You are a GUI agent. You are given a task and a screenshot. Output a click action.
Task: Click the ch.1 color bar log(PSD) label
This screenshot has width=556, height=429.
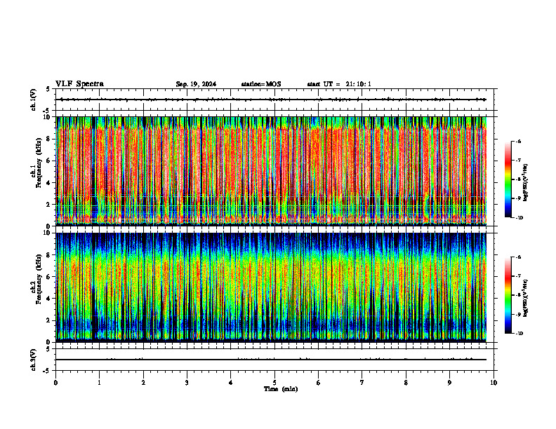click(526, 183)
